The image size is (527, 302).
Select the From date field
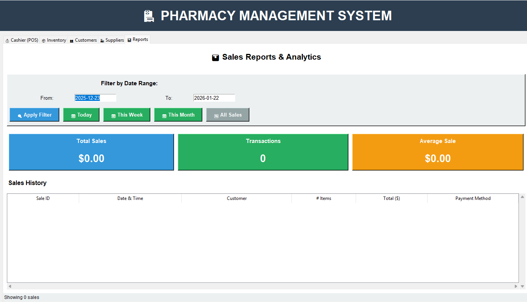click(x=95, y=98)
